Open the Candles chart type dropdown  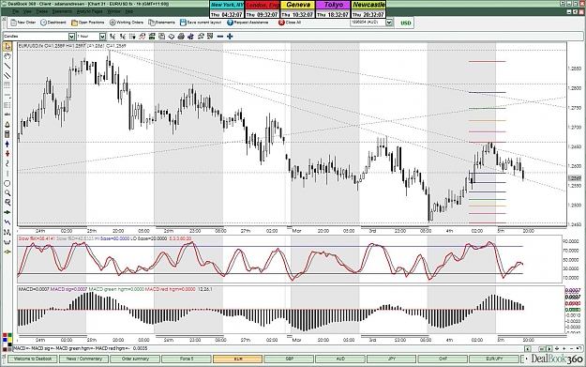tap(71, 37)
